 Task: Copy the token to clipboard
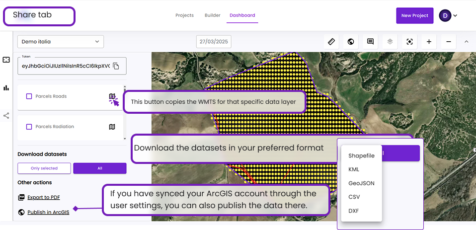116,66
